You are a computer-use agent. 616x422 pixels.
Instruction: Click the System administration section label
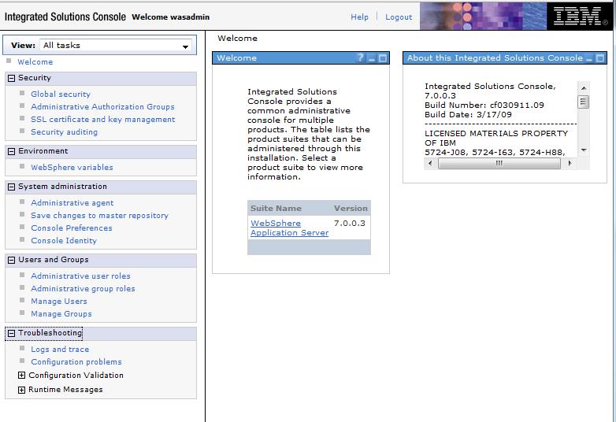(x=62, y=187)
